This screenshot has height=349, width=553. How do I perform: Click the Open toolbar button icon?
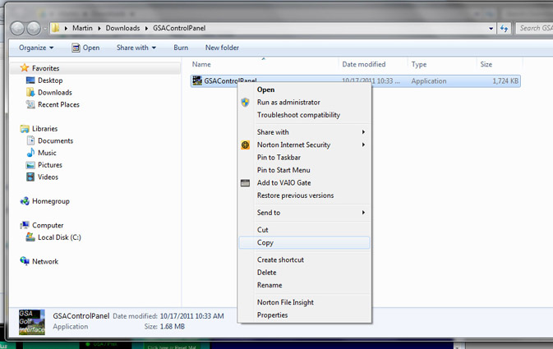pos(76,48)
